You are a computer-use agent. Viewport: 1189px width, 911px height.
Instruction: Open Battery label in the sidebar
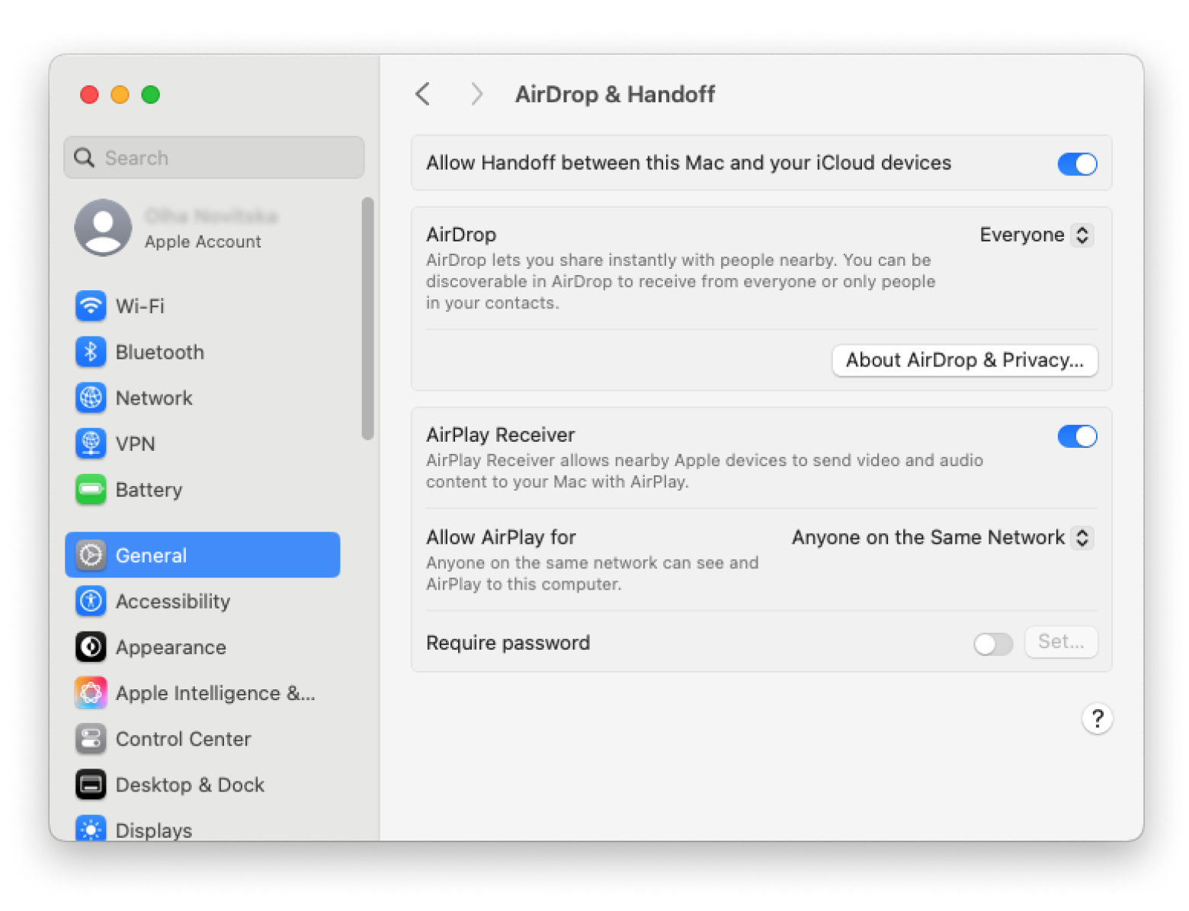(x=149, y=490)
